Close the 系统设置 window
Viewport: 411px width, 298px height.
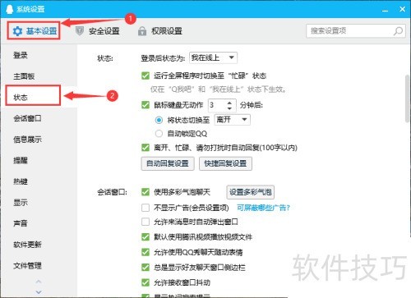point(402,9)
